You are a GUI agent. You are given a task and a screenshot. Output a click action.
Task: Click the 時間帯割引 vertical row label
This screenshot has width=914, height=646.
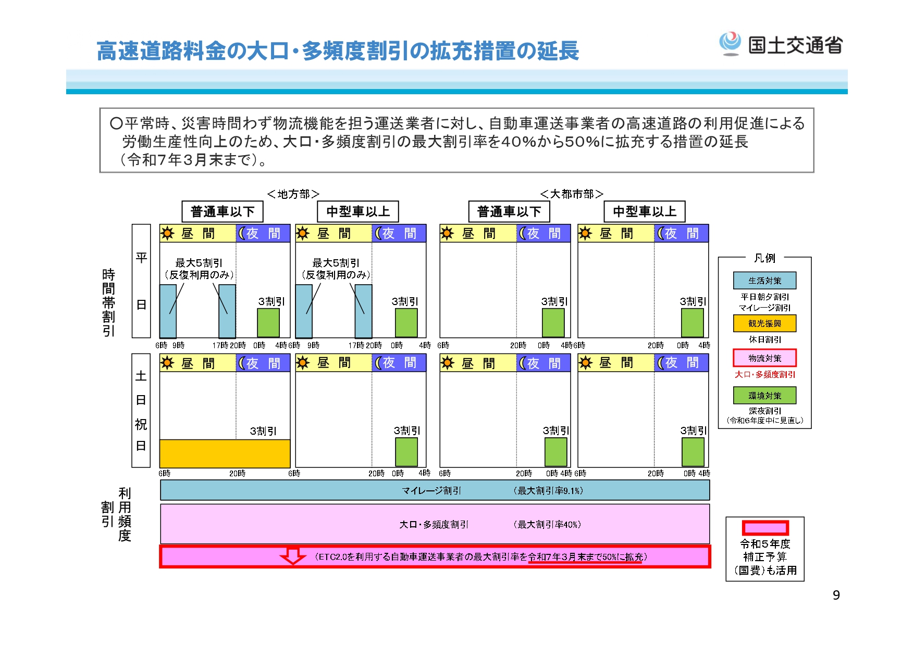coord(108,302)
